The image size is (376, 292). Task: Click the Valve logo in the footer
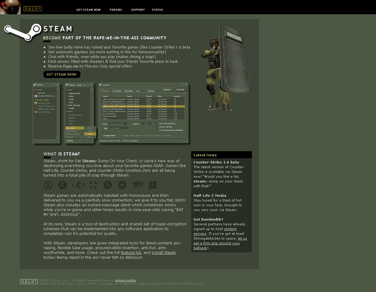[29, 282]
